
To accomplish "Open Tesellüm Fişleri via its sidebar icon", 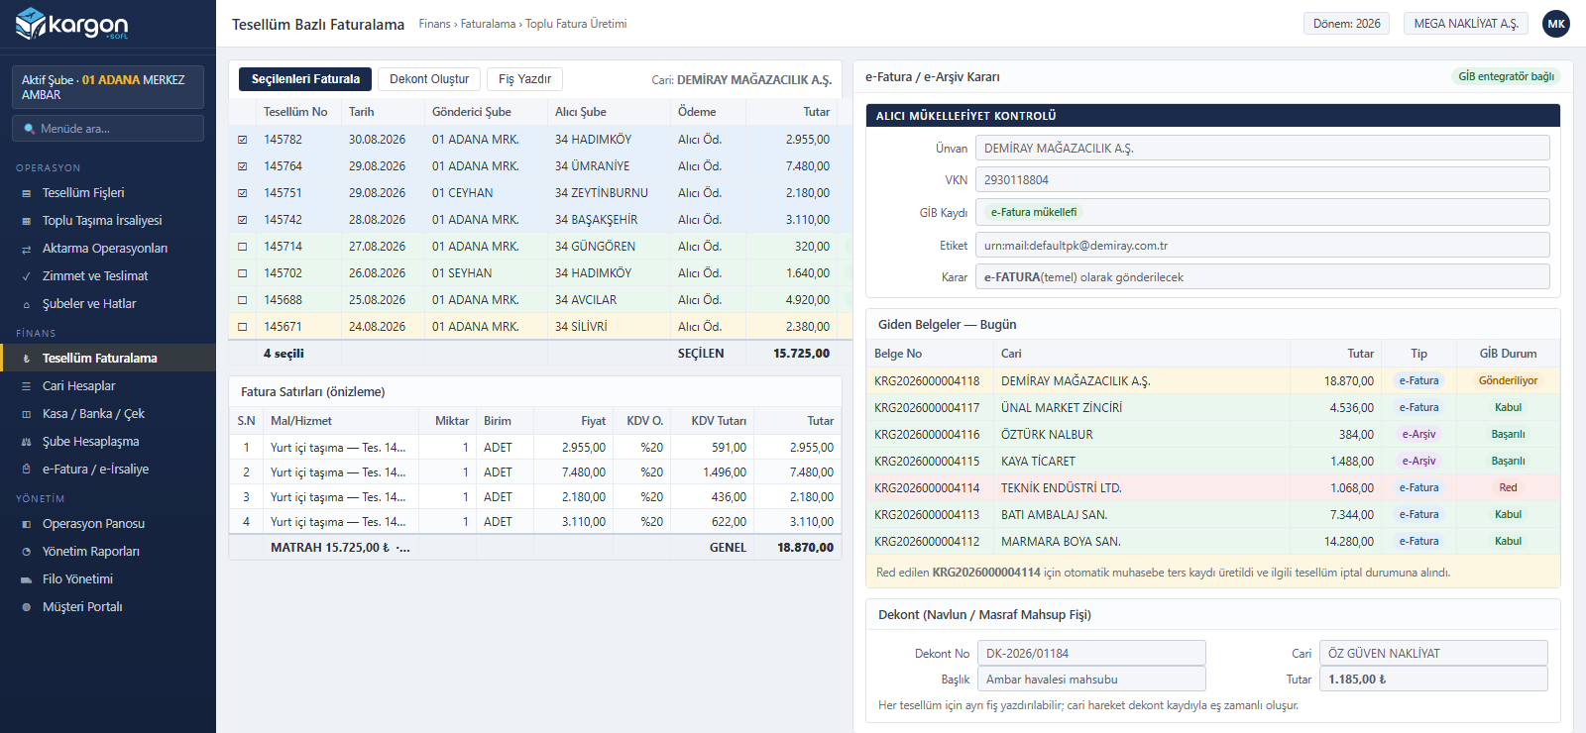I will click(x=26, y=193).
